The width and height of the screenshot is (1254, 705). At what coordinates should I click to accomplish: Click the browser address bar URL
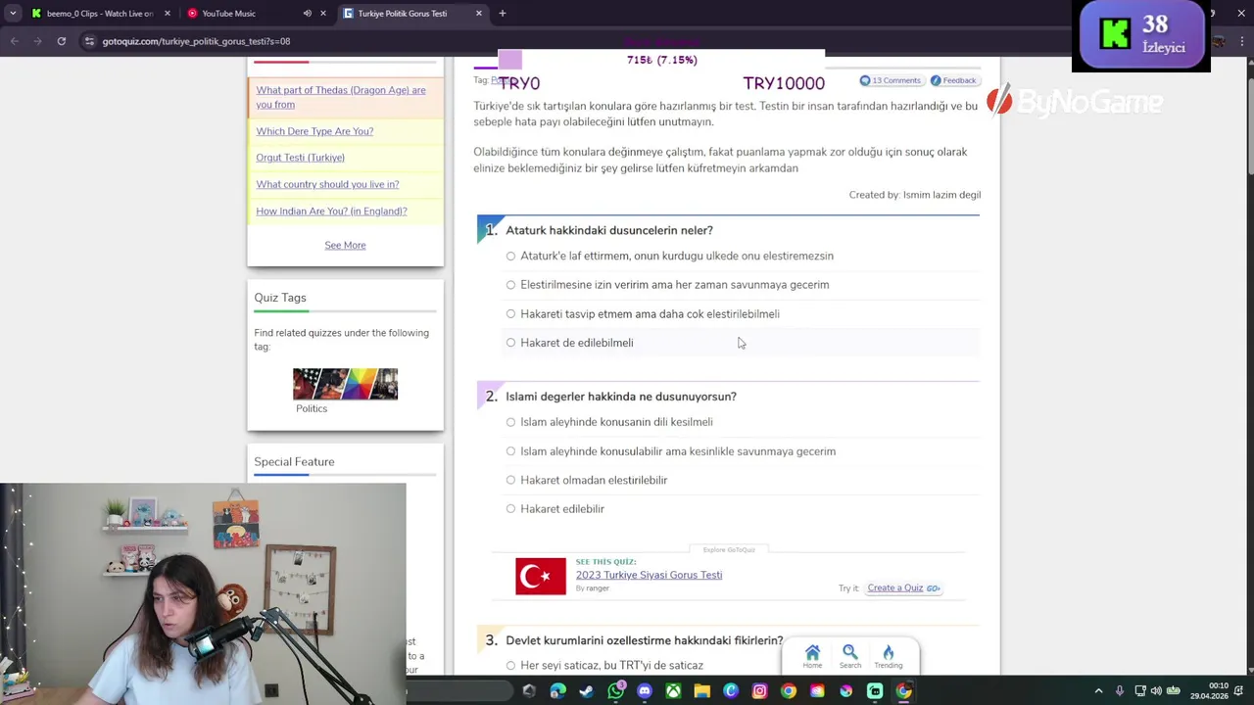196,41
